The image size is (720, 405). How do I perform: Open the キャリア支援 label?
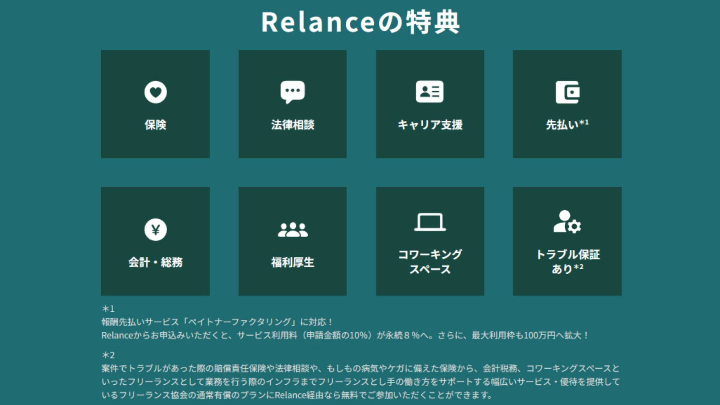coord(430,125)
